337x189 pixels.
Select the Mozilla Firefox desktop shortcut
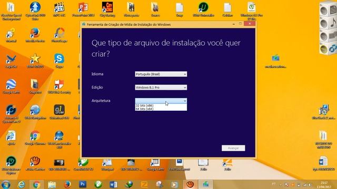[x=35, y=35]
